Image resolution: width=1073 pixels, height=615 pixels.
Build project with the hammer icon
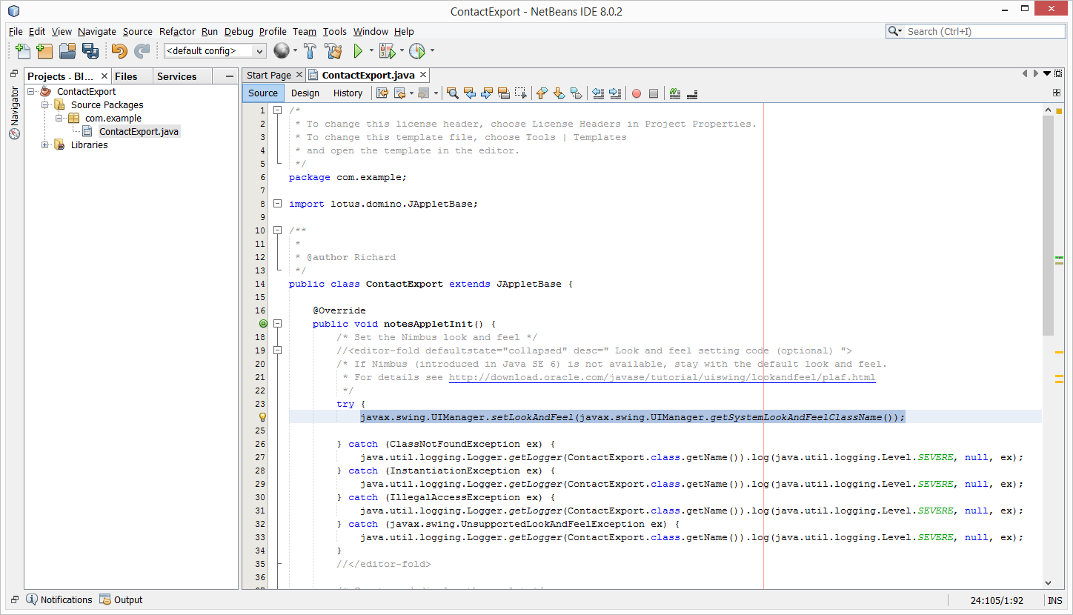(310, 51)
